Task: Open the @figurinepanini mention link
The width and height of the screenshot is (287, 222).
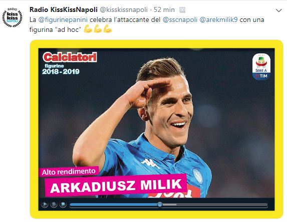Action: click(x=63, y=19)
